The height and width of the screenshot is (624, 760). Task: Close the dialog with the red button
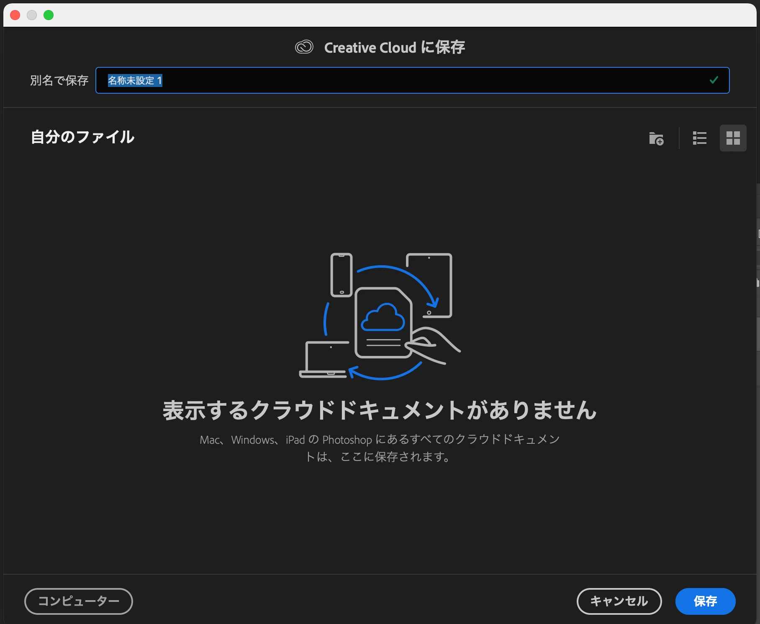pyautogui.click(x=15, y=15)
